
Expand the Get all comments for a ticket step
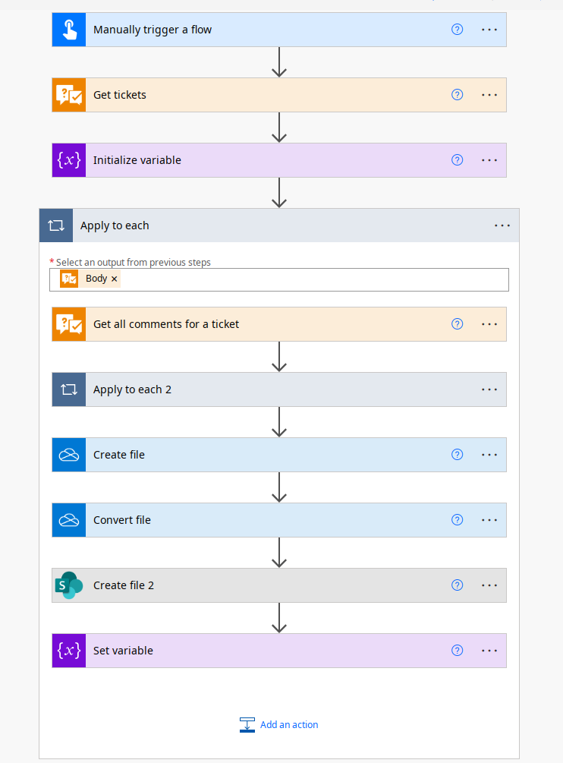point(266,324)
